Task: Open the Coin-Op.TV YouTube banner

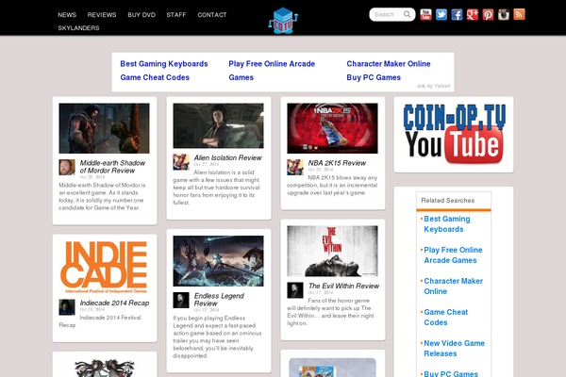Action: coord(454,134)
